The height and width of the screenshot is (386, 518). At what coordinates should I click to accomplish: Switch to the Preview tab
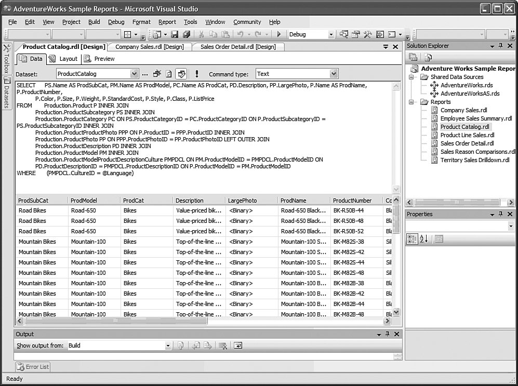[99, 59]
